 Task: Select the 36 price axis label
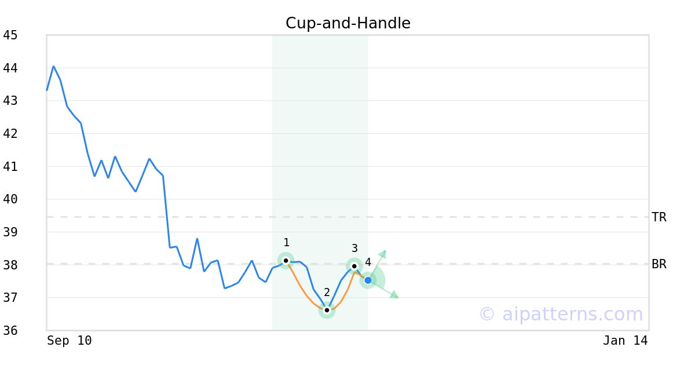click(x=10, y=330)
